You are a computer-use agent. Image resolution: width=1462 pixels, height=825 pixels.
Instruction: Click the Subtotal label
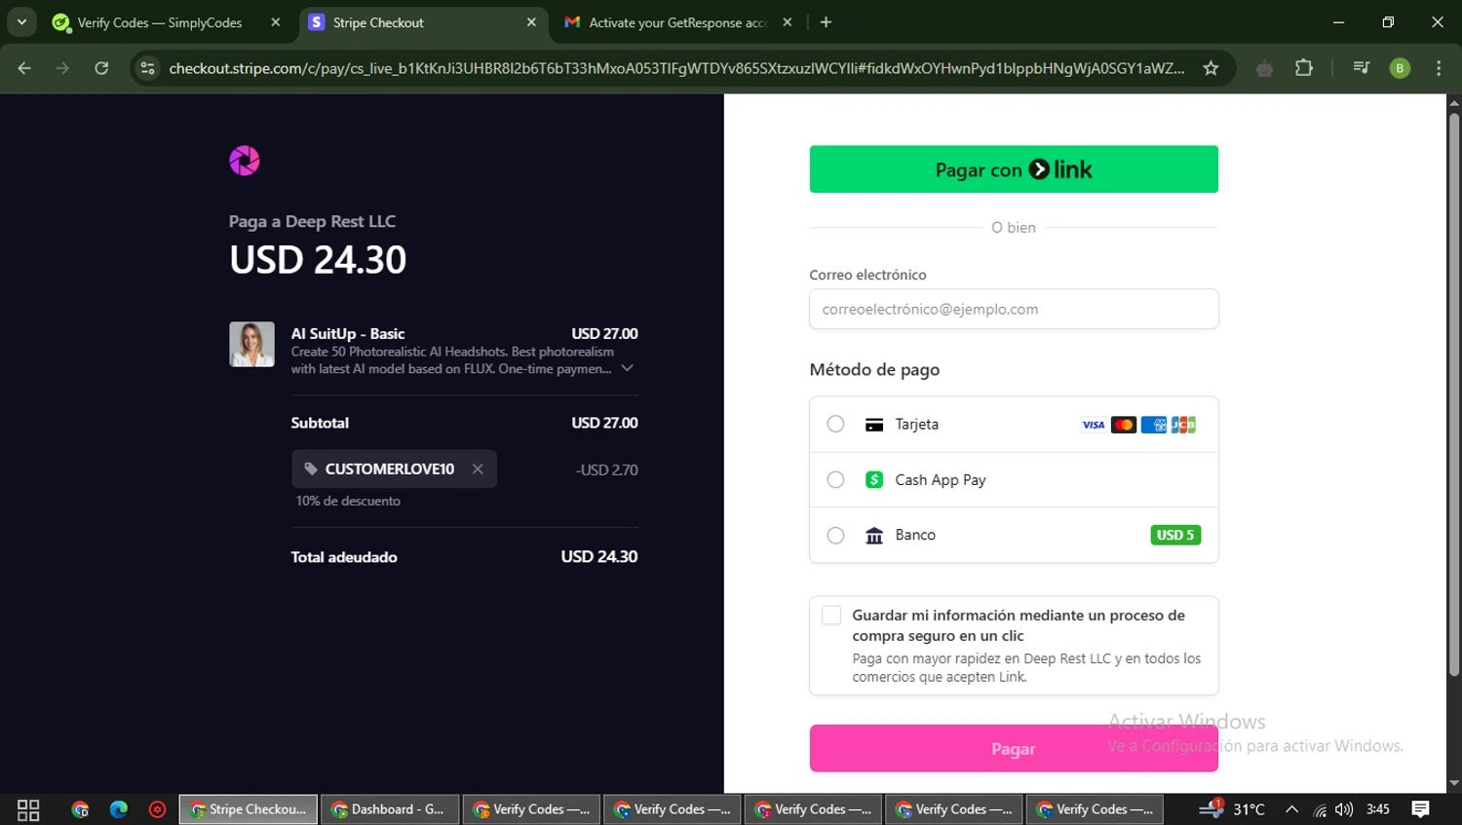coord(320,423)
